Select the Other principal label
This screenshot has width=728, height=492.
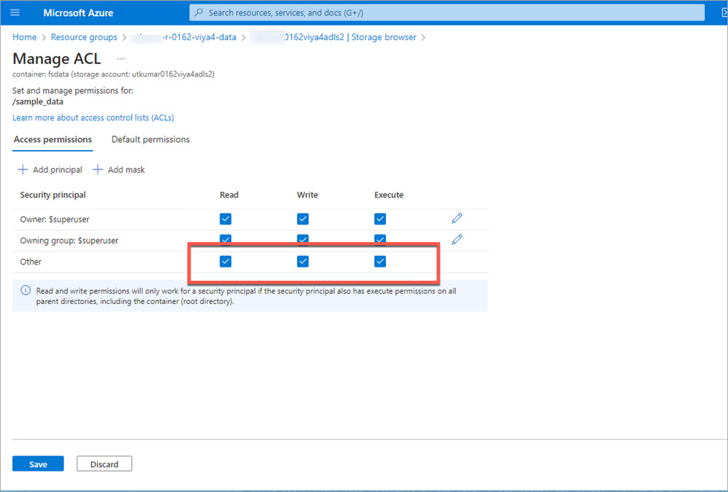(31, 262)
